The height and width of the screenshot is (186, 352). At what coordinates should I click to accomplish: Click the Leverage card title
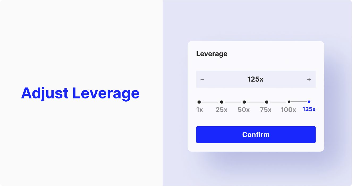click(212, 54)
